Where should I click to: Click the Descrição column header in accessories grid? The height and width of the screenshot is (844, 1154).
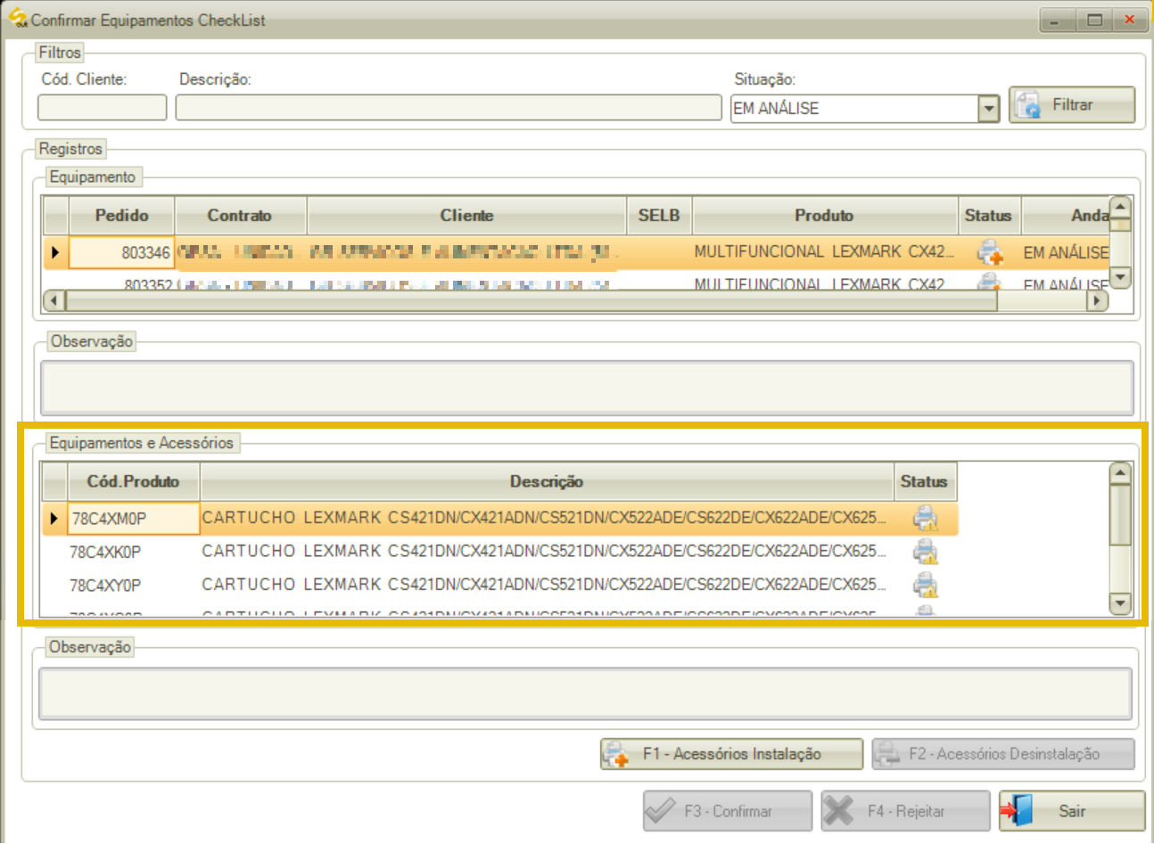coord(547,481)
